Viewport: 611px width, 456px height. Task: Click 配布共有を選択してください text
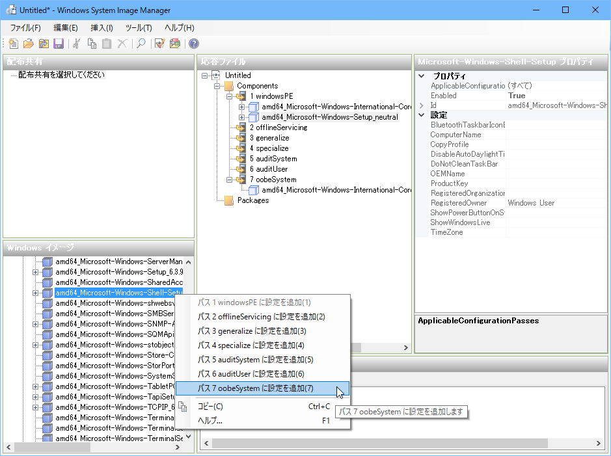(62, 75)
